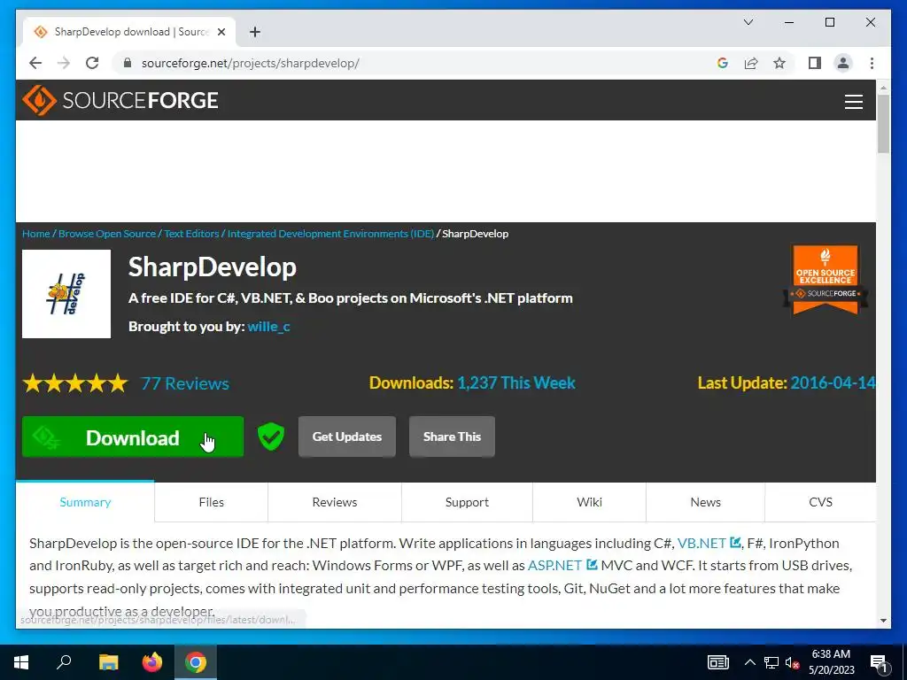Bookmark this page with the star icon
Screen dimensions: 907x680
coord(779,63)
